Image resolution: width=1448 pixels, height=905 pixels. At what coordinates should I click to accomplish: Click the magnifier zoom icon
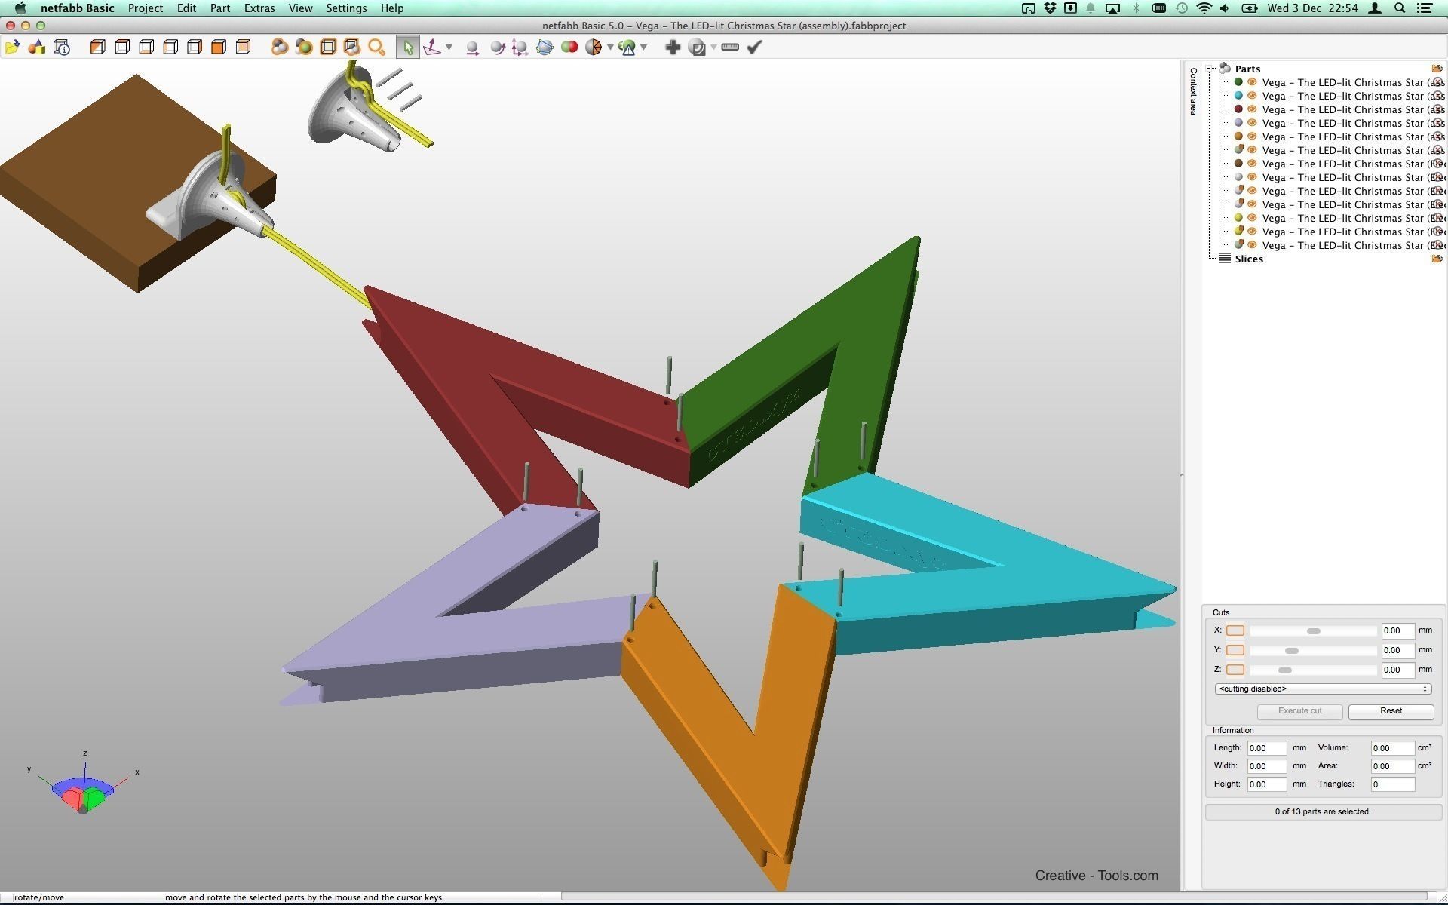pos(376,48)
